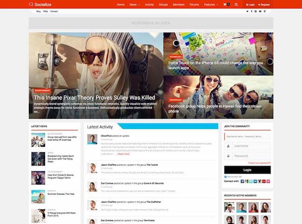Connect with the red social icon
The height and width of the screenshot is (224, 302).
click(264, 181)
